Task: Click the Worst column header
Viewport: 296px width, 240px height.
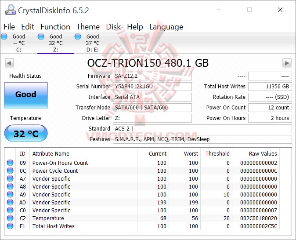Action: point(184,154)
